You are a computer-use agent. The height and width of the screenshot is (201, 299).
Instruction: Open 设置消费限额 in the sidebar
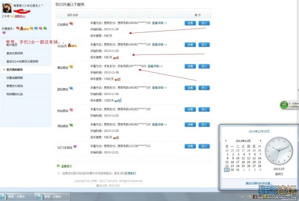pyautogui.click(x=15, y=78)
